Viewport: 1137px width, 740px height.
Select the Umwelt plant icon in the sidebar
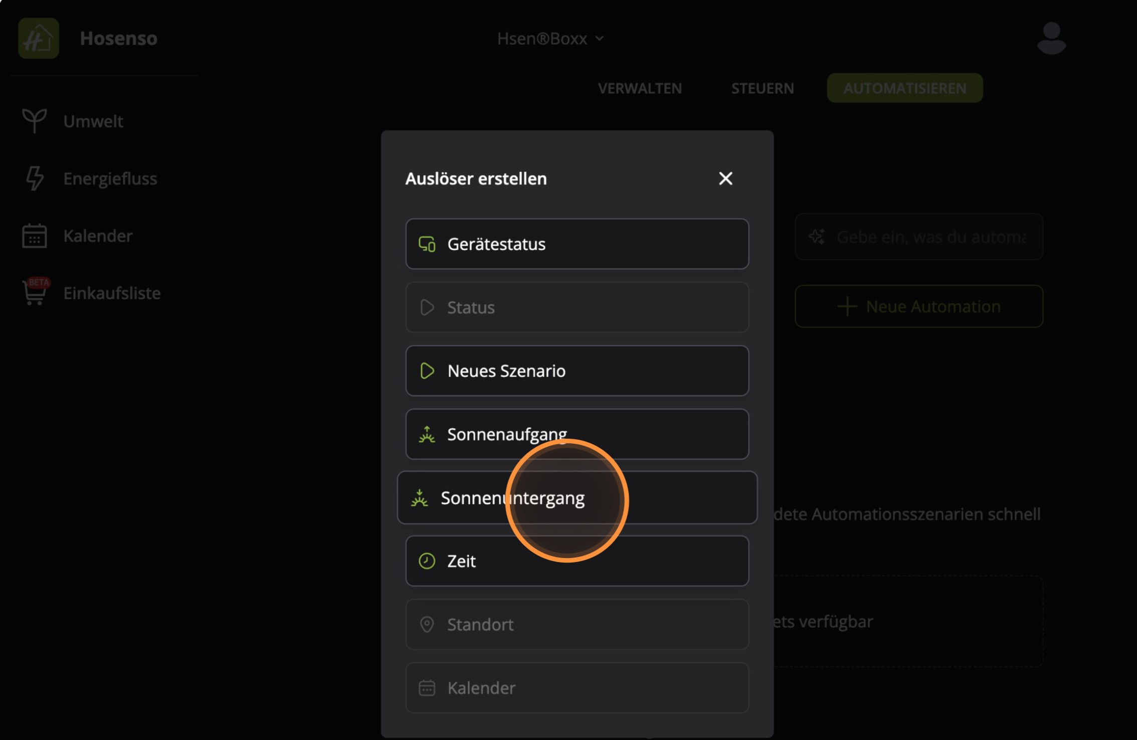pyautogui.click(x=34, y=121)
